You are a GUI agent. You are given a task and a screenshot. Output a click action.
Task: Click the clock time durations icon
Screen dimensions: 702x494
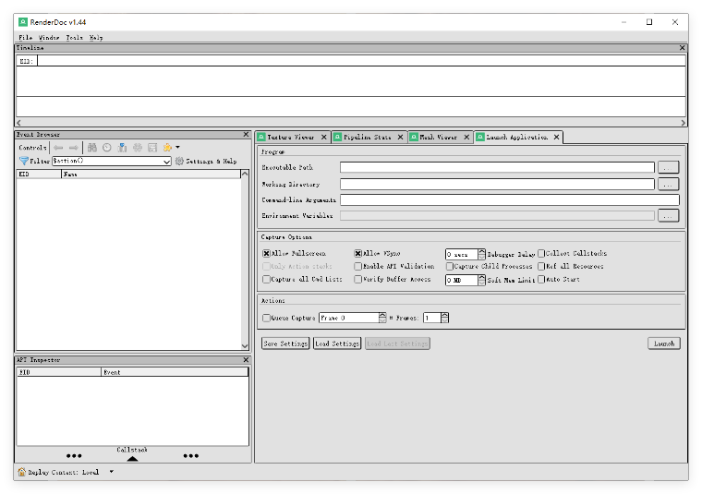(x=107, y=147)
